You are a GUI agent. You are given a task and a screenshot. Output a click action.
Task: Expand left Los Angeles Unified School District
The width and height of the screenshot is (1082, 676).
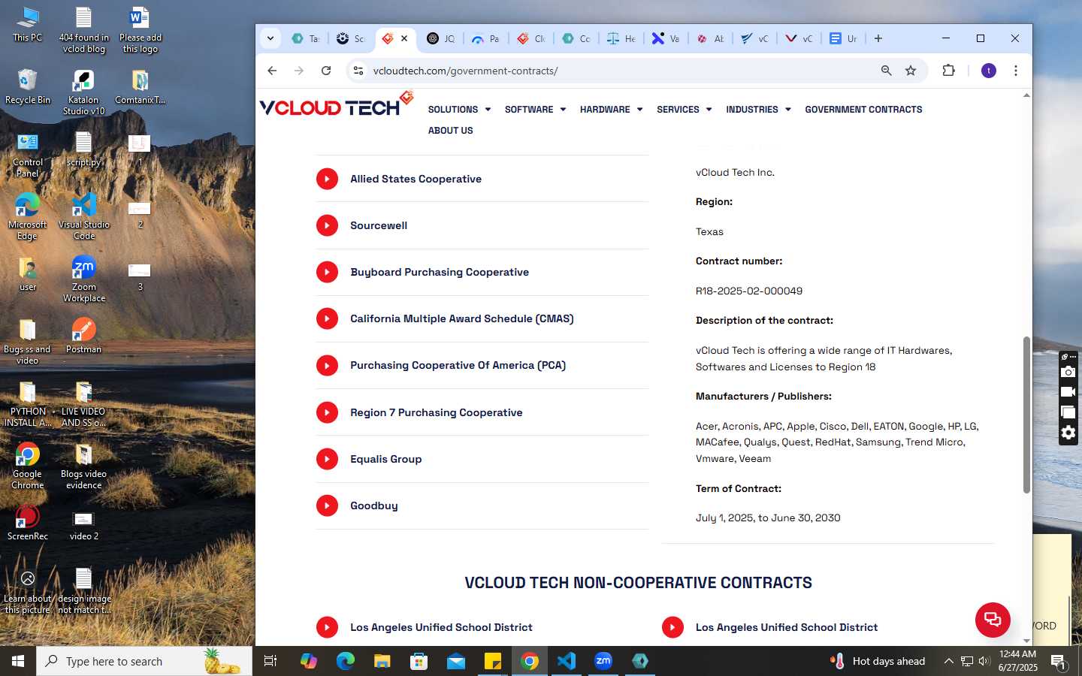coord(482,627)
